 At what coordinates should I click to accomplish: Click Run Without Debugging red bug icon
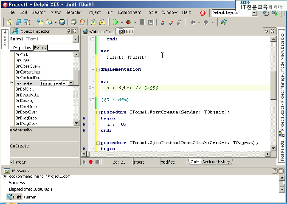[x=129, y=22]
